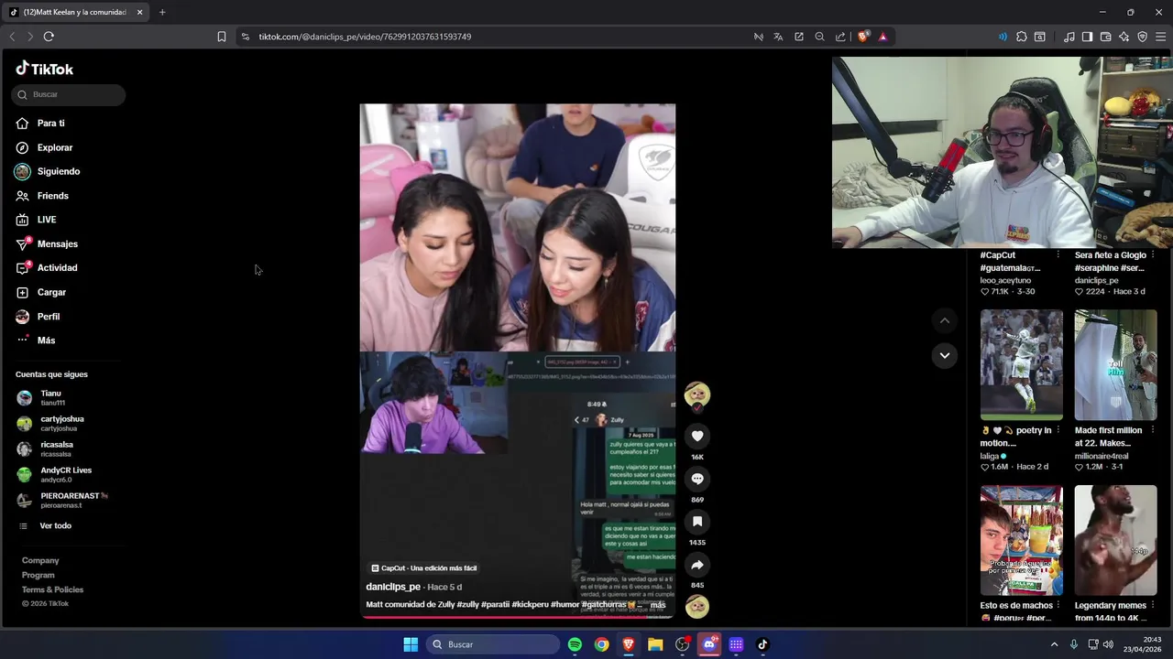Select the Cargar upload item
This screenshot has height=659, width=1173.
coord(41,292)
